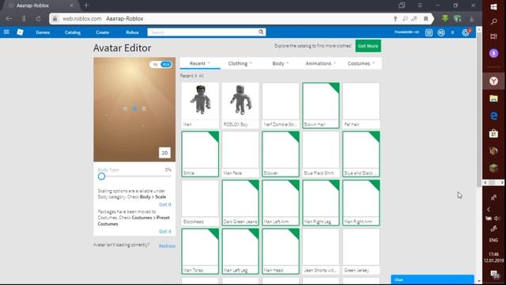506x285 pixels.
Task: Open the Roblox messages feed icon
Action: [429, 32]
